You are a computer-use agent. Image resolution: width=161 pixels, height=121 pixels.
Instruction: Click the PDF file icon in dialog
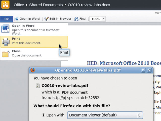coord(38,86)
